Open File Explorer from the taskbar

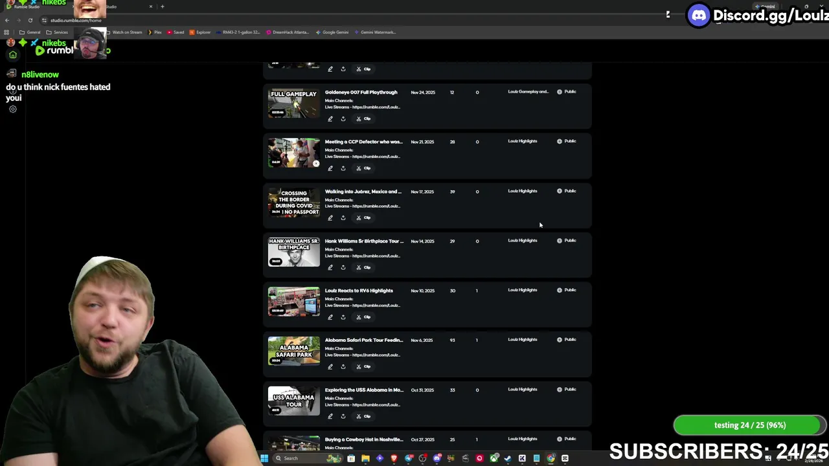[x=365, y=458]
